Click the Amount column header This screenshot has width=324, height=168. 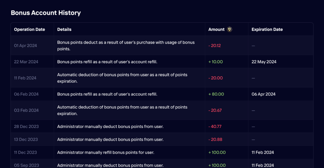pos(216,29)
